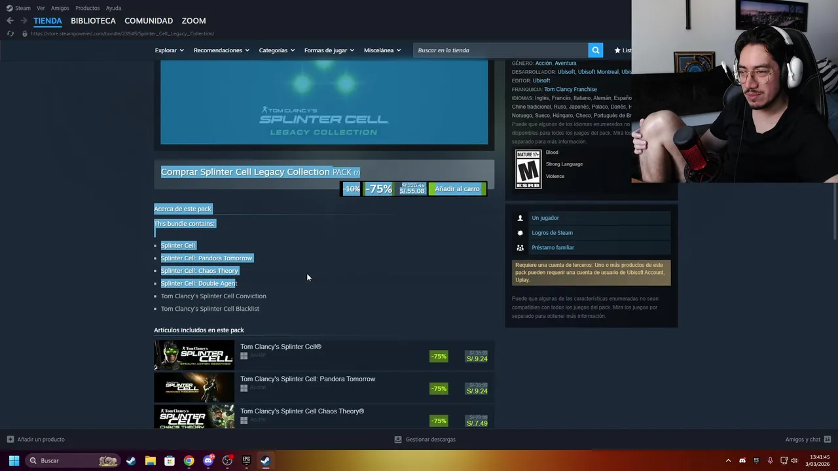Click Windows icon under Tom Clancy's Splinter Cell®
This screenshot has height=471, width=838.
click(x=244, y=356)
